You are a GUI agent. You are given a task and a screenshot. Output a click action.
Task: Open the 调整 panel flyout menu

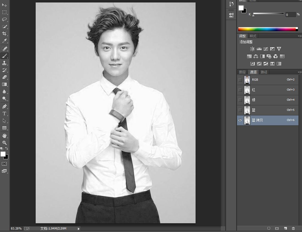300,36
